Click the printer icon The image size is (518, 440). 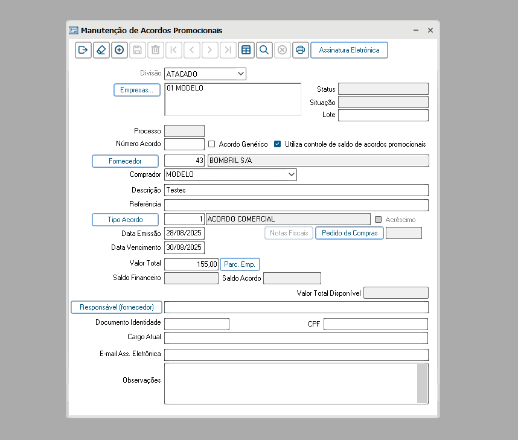click(x=300, y=50)
